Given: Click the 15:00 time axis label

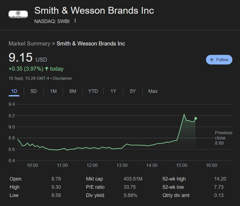Looking at the screenshot, I should pos(182,165).
